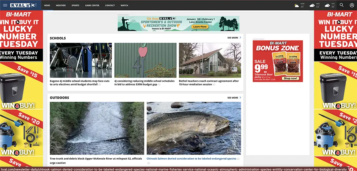The image size is (357, 171).
Task: Open the Sports menu item
Action: click(x=75, y=5)
